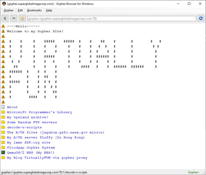The width and height of the screenshot is (206, 175).
Task: Click the folder icon beside My Blog VirtuallyFUN
Action: tap(3, 158)
